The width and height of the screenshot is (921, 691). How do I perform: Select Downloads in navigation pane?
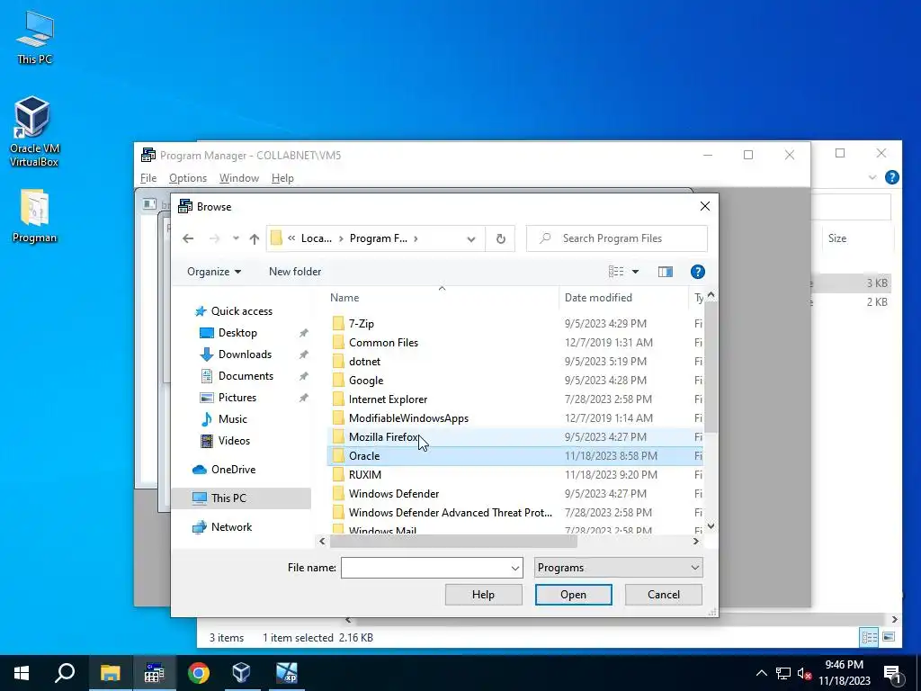(245, 354)
